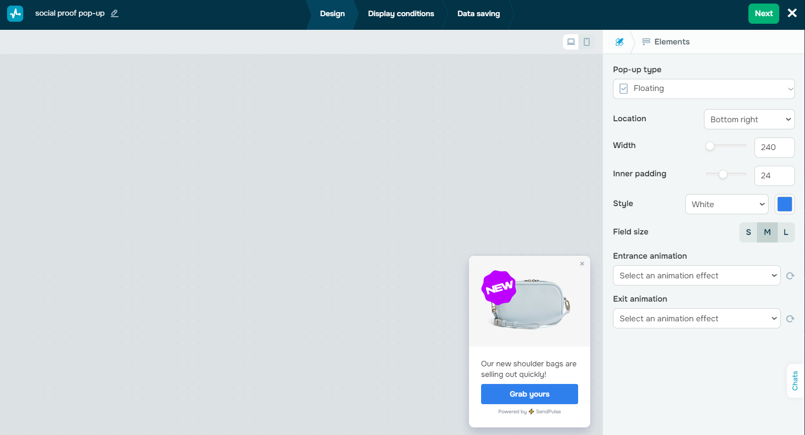Select the shoulder bag image in preview

pos(530,301)
